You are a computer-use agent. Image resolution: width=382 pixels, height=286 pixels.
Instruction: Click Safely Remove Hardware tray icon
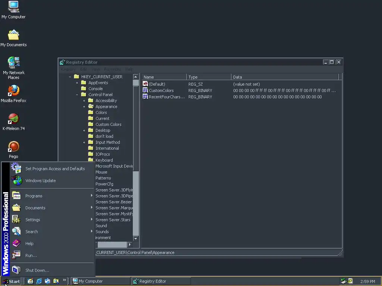[344, 281]
